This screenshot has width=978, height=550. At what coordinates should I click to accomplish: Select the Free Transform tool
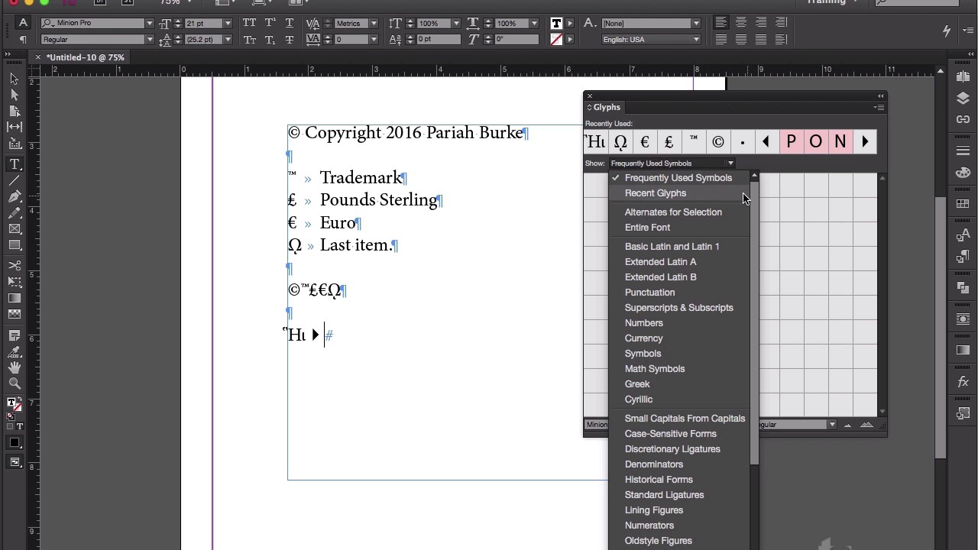click(14, 282)
